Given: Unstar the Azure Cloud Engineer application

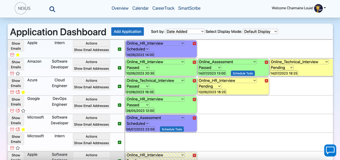Looking at the screenshot, I should [23, 92].
